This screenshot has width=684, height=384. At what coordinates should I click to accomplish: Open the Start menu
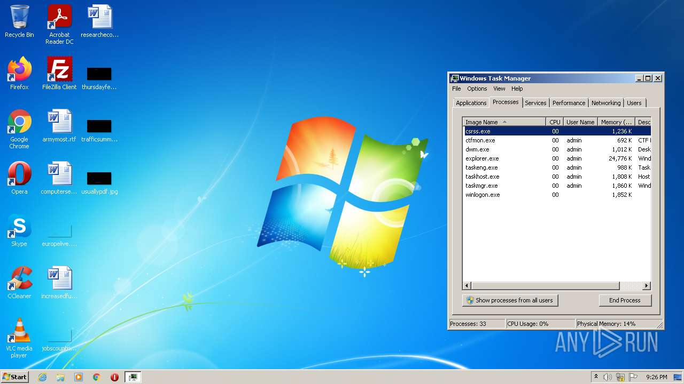point(14,377)
